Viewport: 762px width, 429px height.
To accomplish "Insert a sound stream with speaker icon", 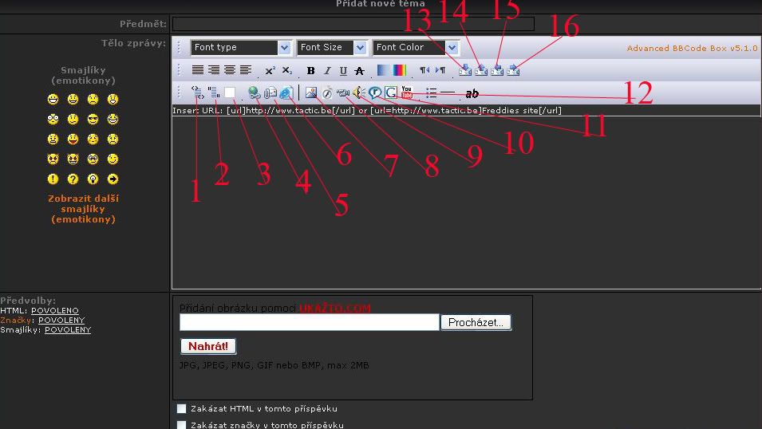I will [358, 92].
